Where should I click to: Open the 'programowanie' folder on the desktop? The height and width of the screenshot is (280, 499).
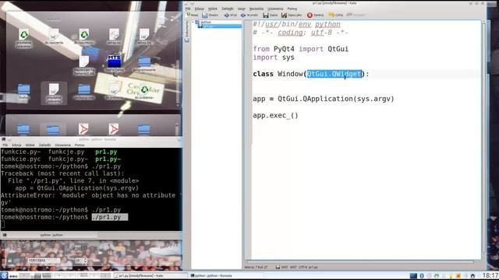click(x=144, y=64)
